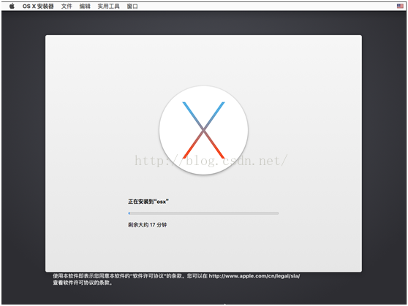
Task: Click the 正在安装到"osx" status text
Action: click(148, 202)
